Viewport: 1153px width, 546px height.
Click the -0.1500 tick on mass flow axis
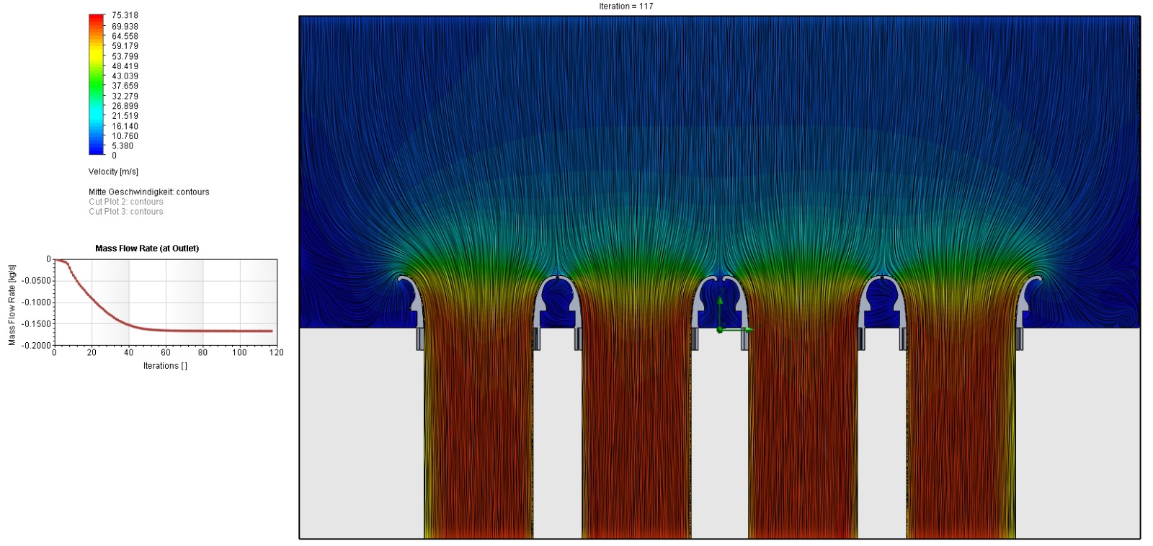[38, 324]
